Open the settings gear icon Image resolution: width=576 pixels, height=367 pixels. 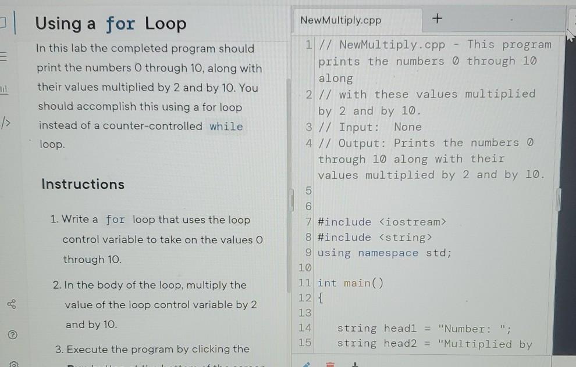(x=13, y=364)
